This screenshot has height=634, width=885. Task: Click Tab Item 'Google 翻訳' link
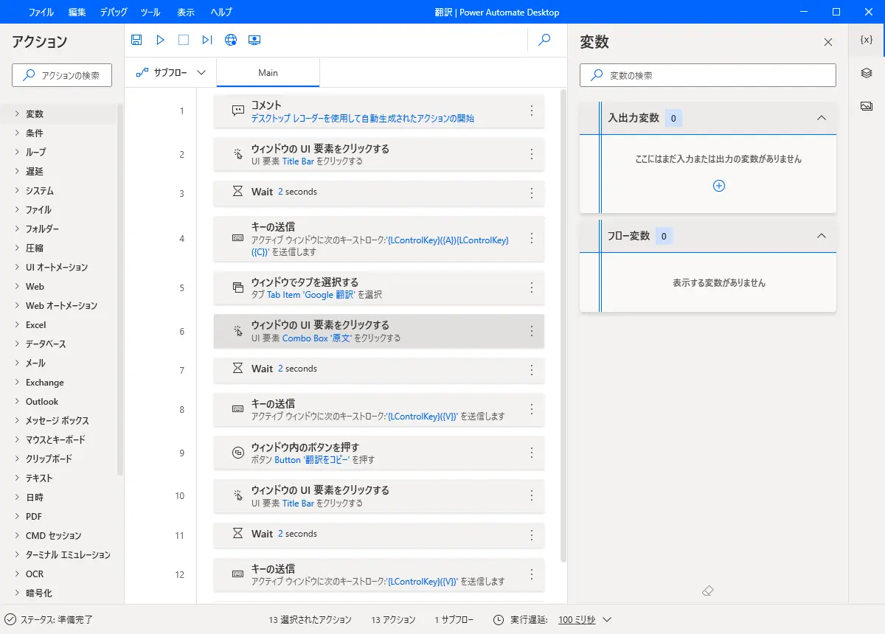pyautogui.click(x=311, y=294)
